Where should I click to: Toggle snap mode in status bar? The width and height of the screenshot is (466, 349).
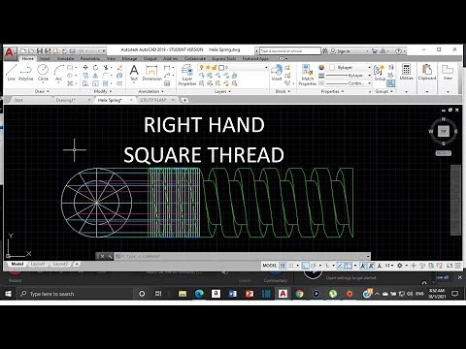point(291,266)
